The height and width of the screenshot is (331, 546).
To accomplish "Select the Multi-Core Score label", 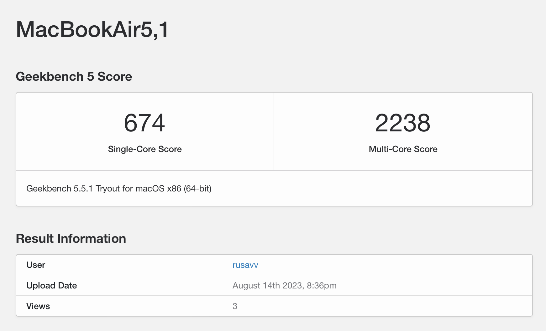I will [x=403, y=149].
